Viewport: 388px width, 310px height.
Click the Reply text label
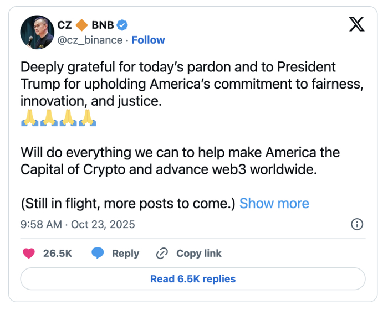pos(125,254)
